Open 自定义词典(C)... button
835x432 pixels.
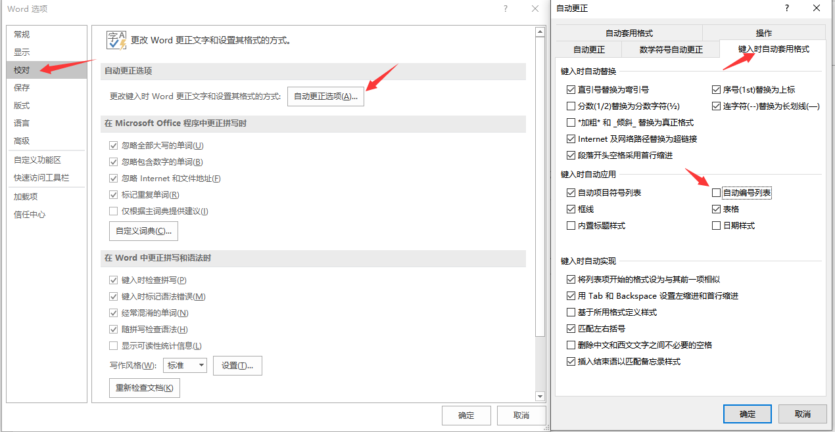pyautogui.click(x=143, y=231)
